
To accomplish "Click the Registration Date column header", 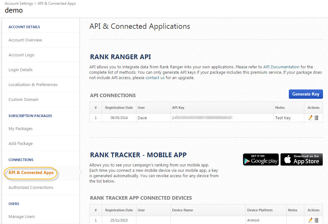I will click(x=119, y=108).
